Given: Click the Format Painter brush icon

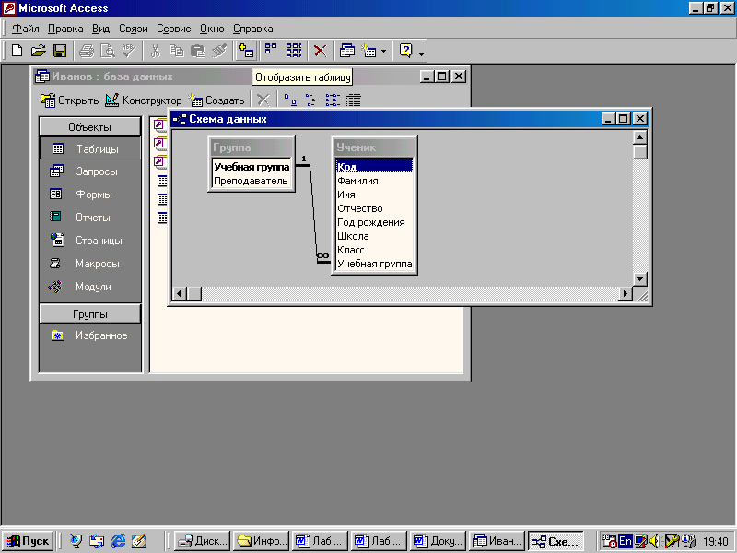Looking at the screenshot, I should 219,51.
